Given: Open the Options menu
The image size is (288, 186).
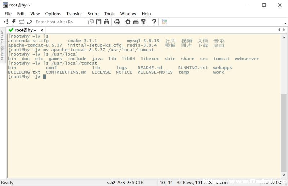Looking at the screenshot, I should 53,14.
